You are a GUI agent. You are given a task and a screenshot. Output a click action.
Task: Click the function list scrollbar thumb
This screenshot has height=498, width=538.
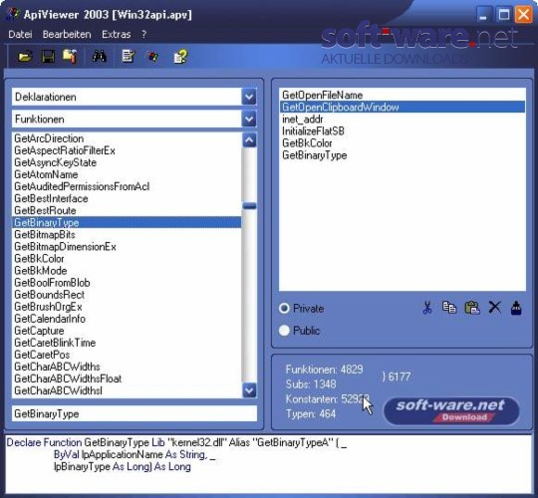pos(249,206)
